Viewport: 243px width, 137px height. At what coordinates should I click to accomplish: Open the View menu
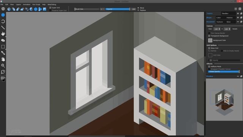point(12,5)
